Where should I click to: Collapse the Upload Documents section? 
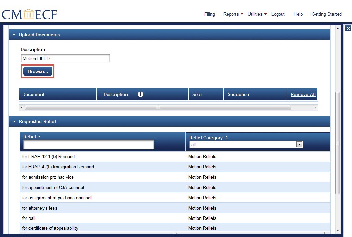pos(14,35)
